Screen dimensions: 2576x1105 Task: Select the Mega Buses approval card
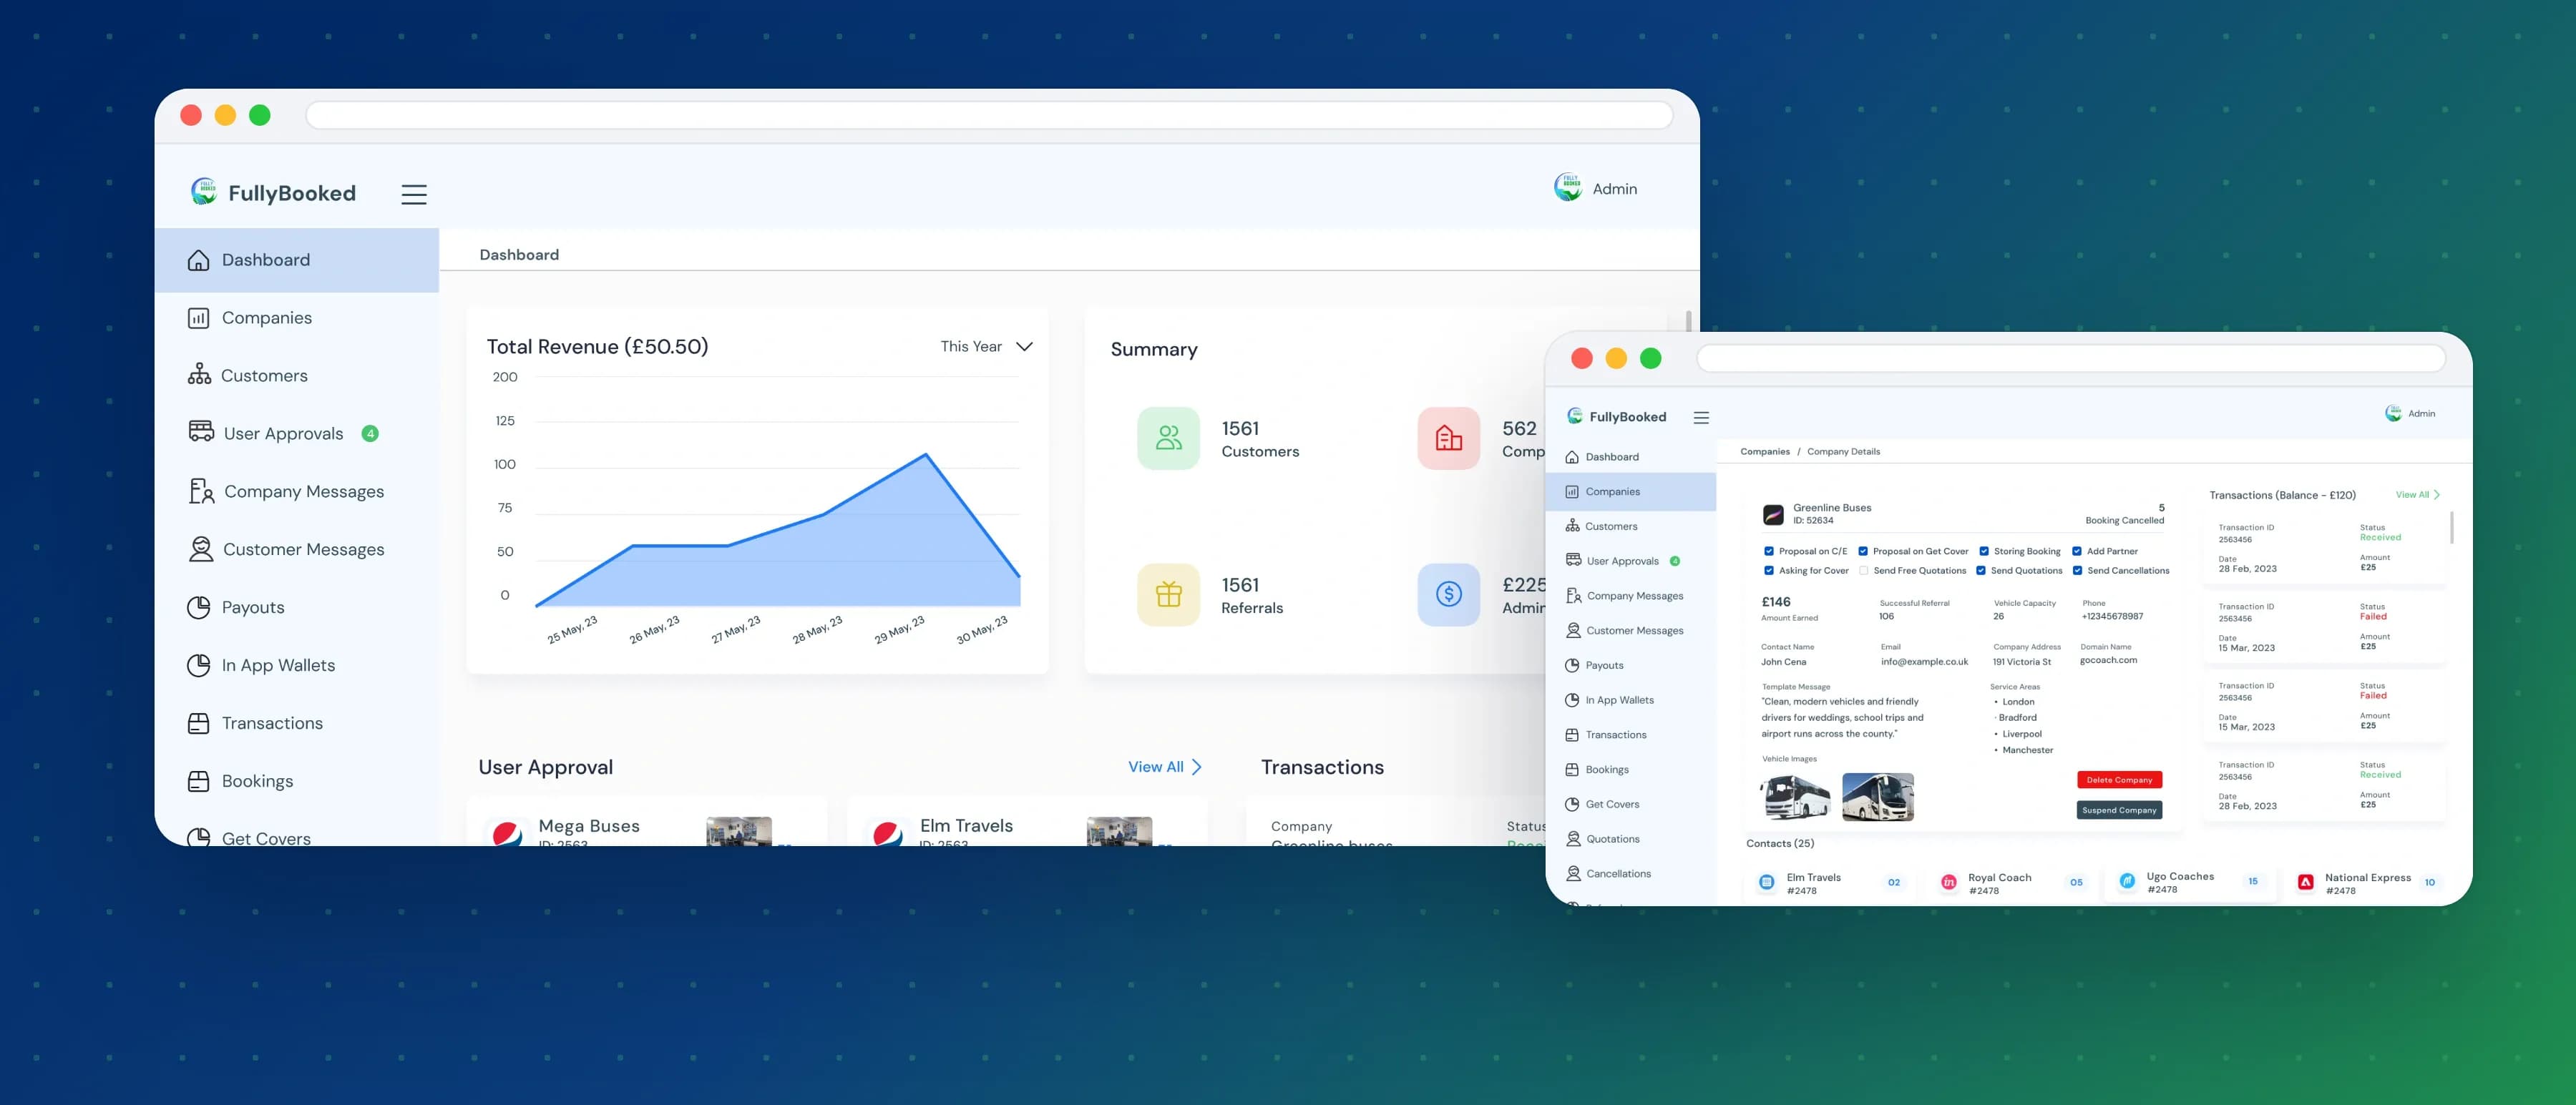point(647,822)
